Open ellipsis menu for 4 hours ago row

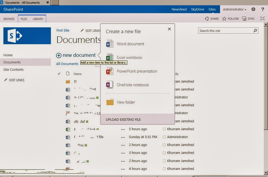(123, 169)
